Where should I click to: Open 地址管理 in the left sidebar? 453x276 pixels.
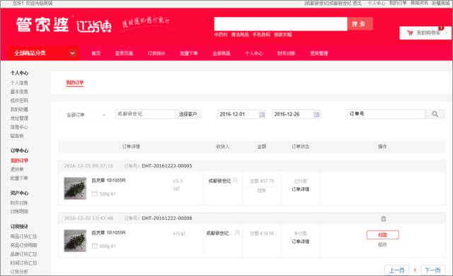19,118
